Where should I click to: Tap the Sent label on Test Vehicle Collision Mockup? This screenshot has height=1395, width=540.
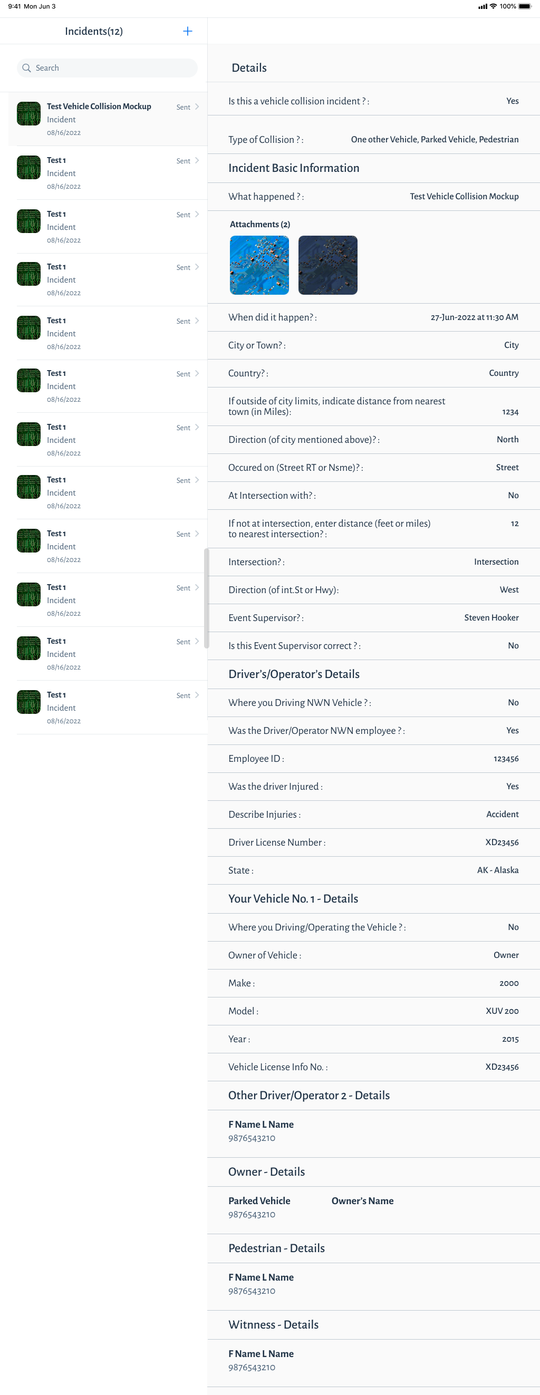click(182, 107)
